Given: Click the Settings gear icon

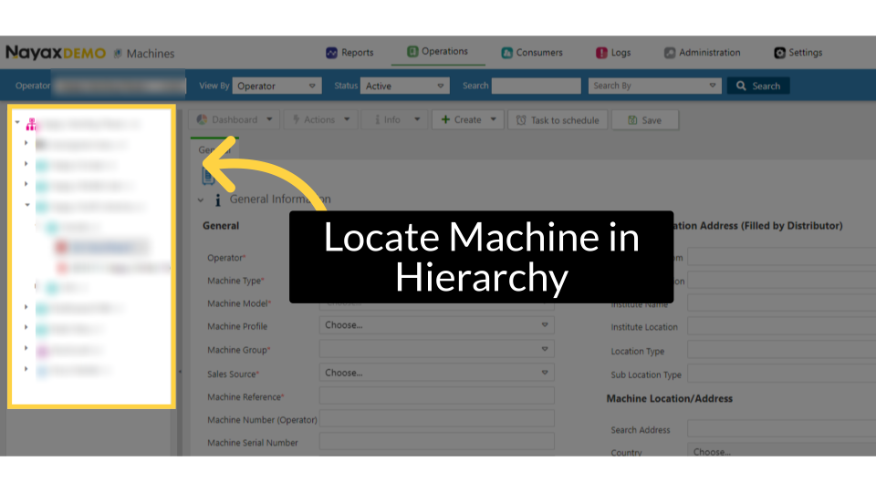Looking at the screenshot, I should point(779,53).
